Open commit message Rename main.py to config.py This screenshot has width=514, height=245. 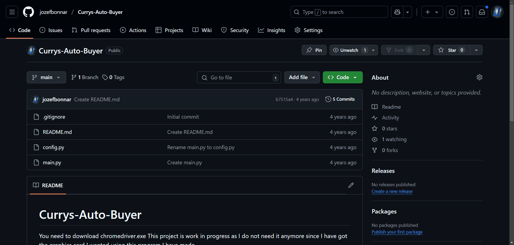click(201, 147)
